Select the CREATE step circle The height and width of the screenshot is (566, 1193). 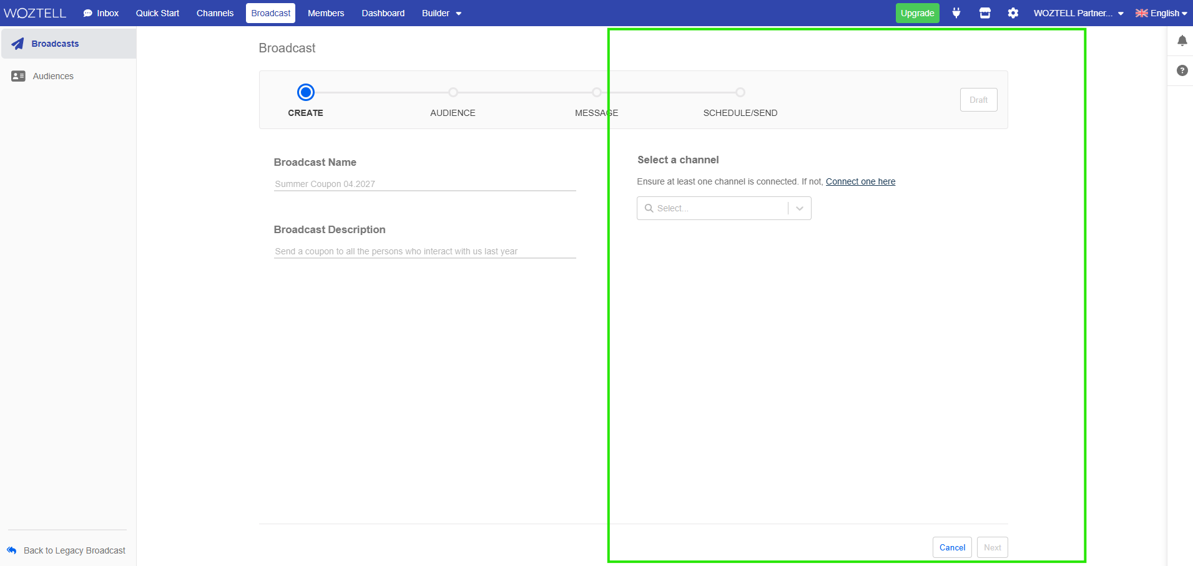point(305,92)
